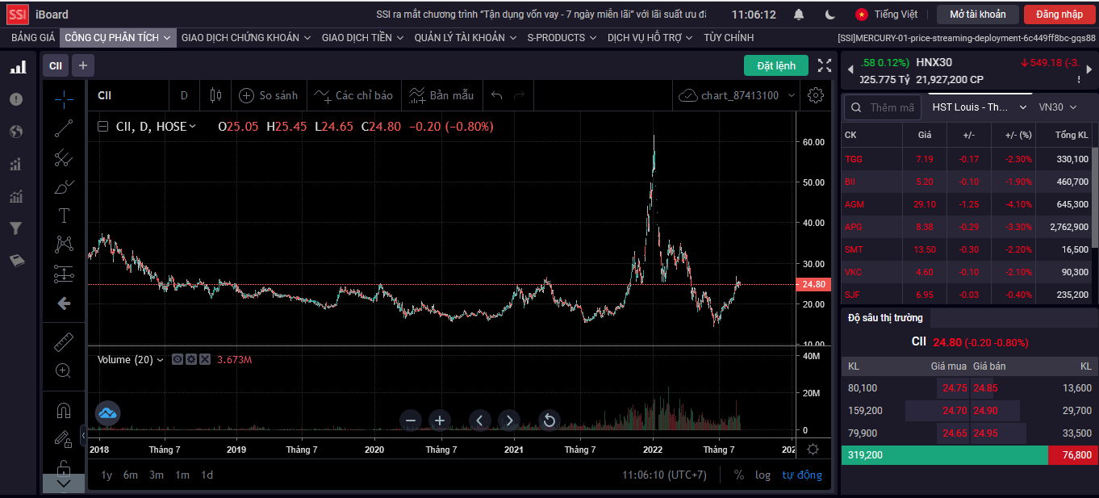Add a new chart tab with plus
Viewport: 1099px width, 498px height.
pyautogui.click(x=83, y=65)
